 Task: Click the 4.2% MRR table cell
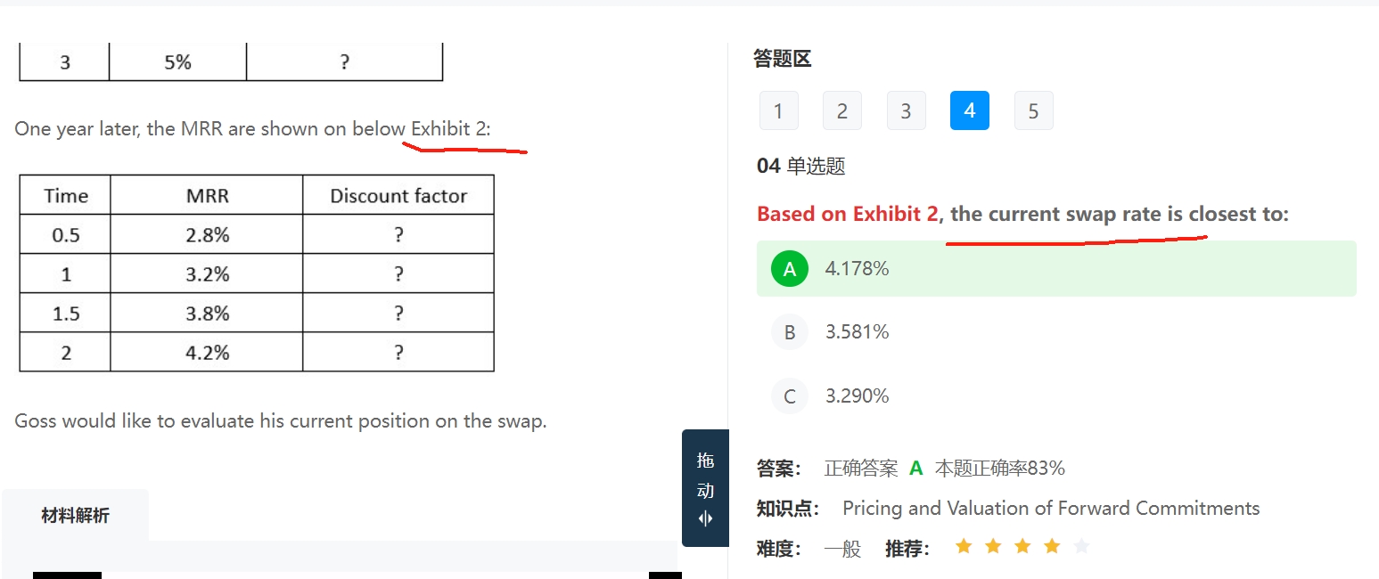(x=207, y=353)
